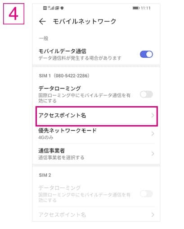Tap the battery icon in status bar
184x229 pixels.
click(136, 8)
